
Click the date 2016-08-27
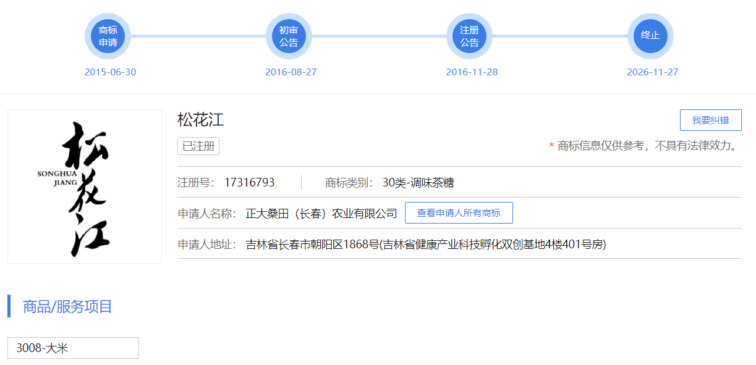pyautogui.click(x=291, y=72)
